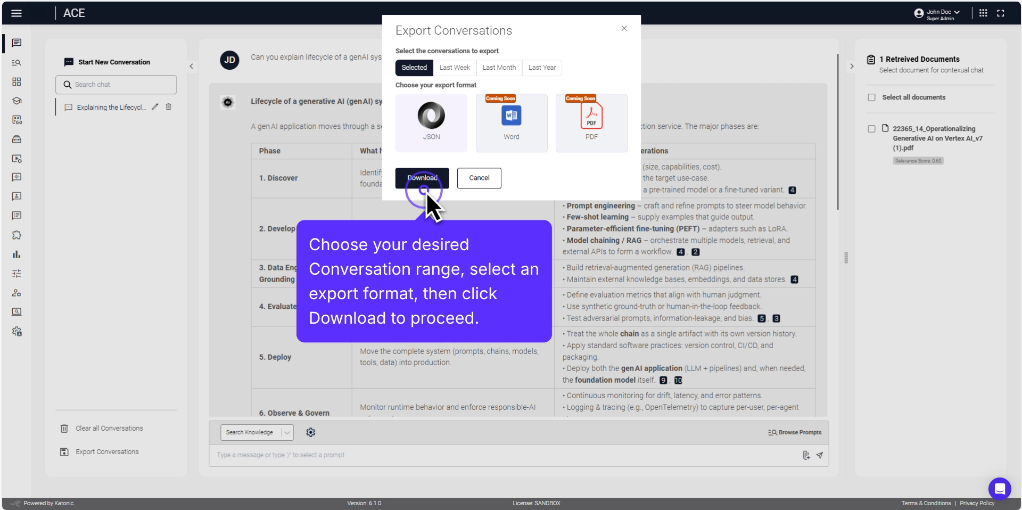Collapse the conversation list with left chevron
Image resolution: width=1022 pixels, height=510 pixels.
[191, 66]
